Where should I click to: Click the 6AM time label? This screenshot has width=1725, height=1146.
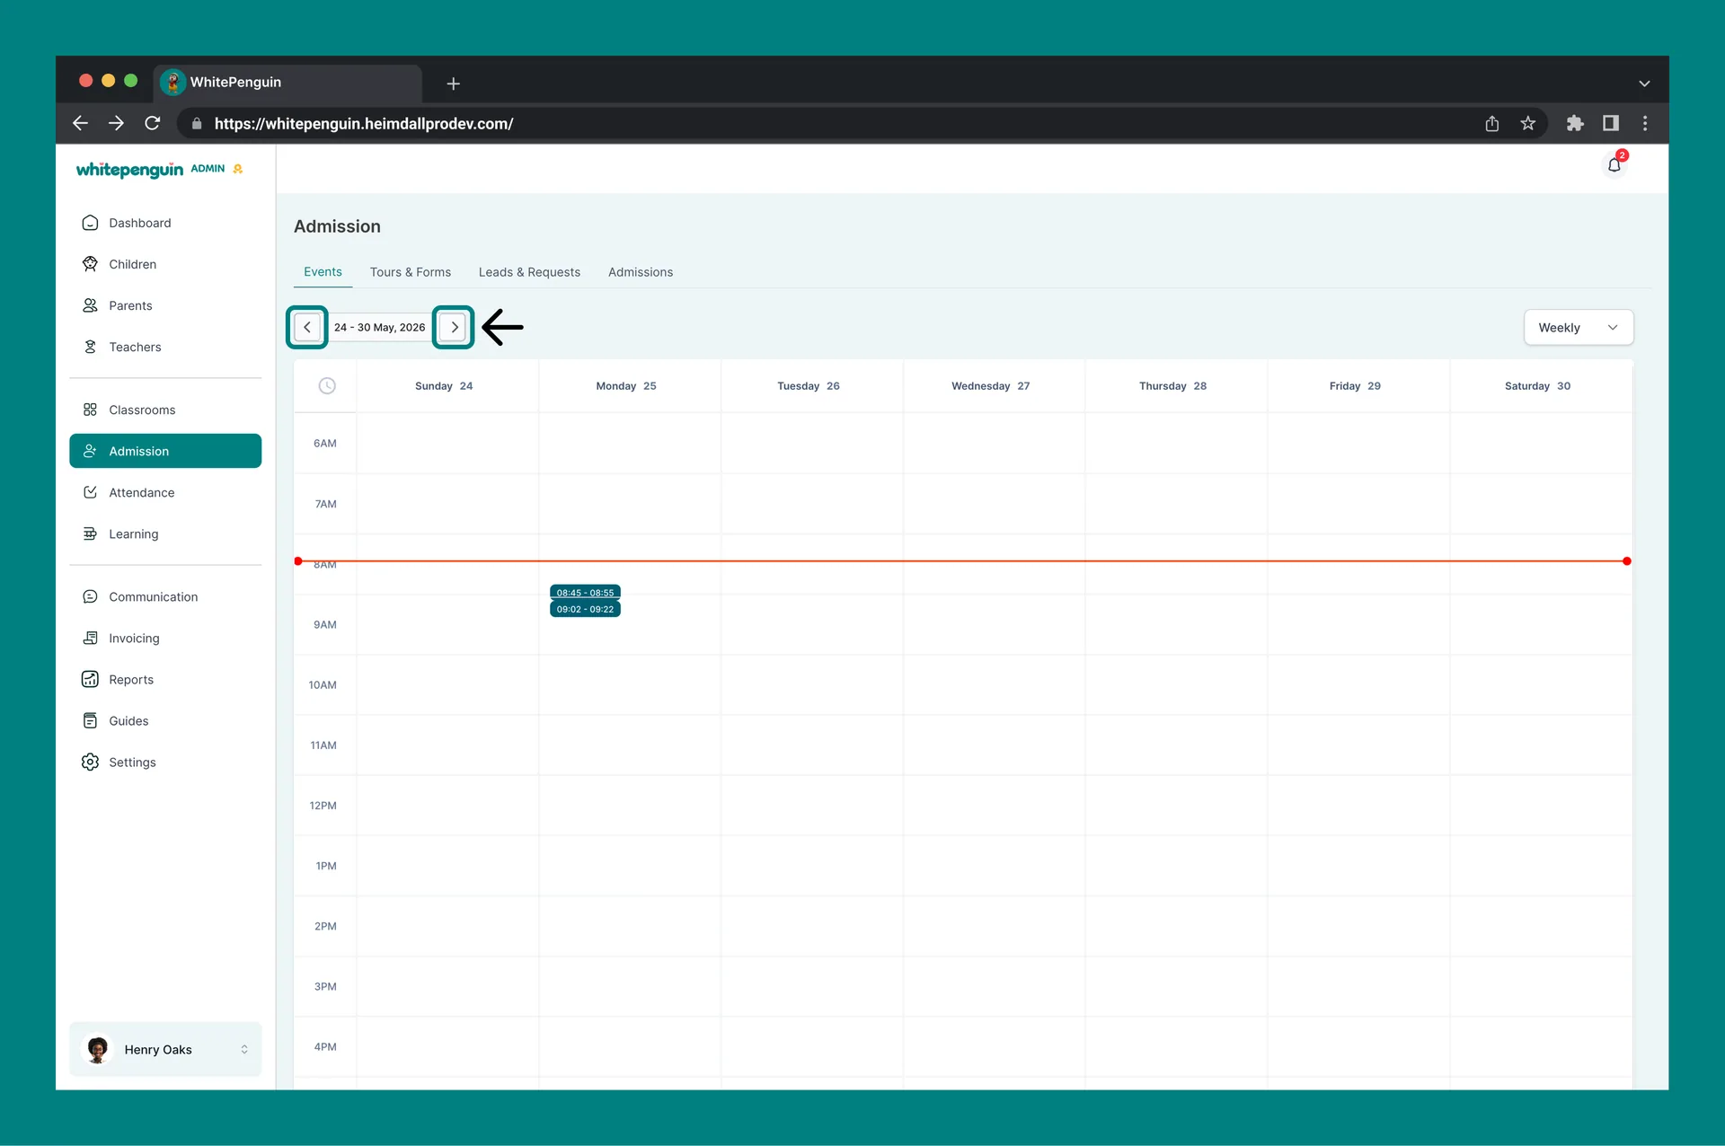pos(325,444)
